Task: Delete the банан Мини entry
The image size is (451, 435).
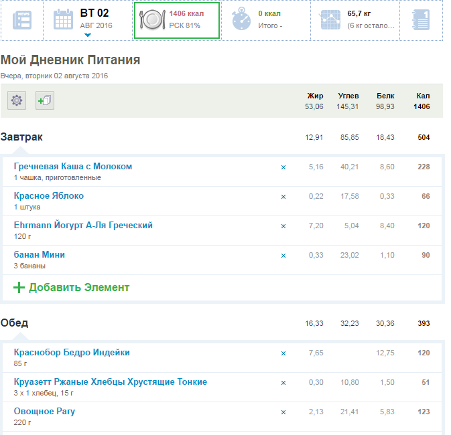Action: [x=283, y=256]
